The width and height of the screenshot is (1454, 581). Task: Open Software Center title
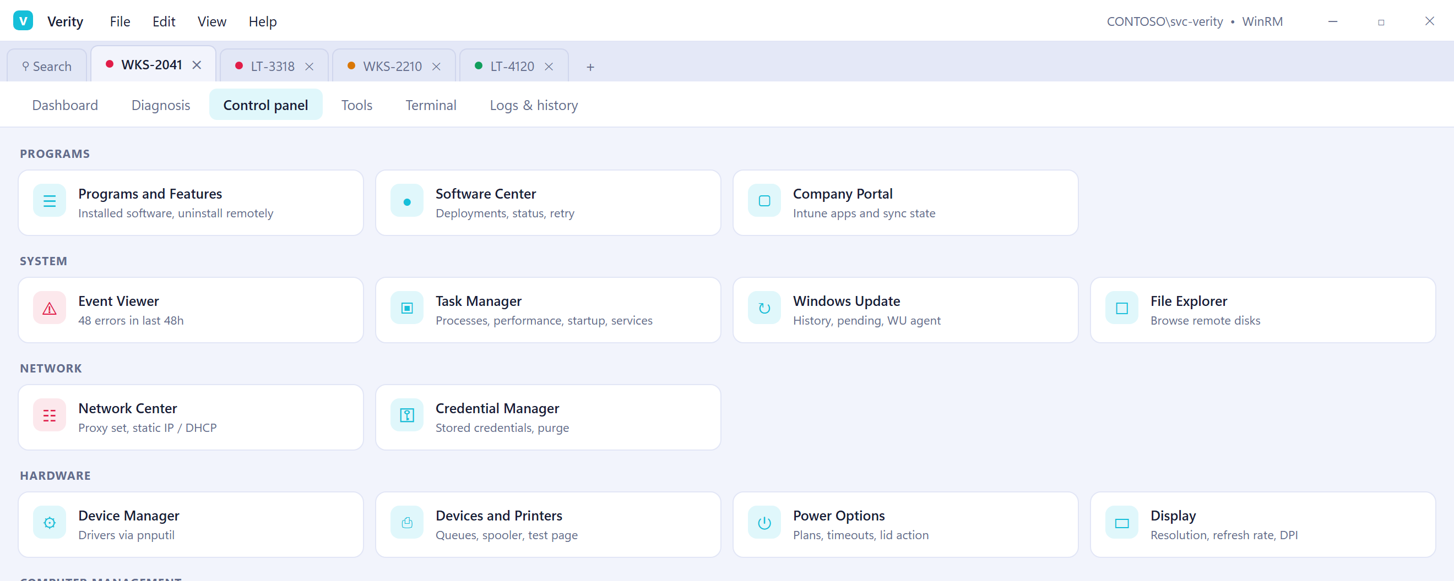tap(486, 194)
